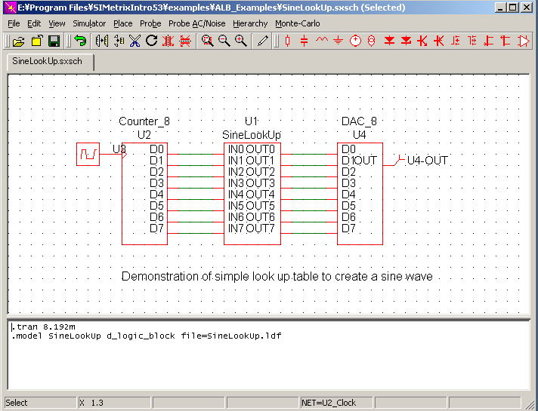Place an inductor from the toolbar
Image resolution: width=538 pixels, height=411 pixels.
click(321, 41)
